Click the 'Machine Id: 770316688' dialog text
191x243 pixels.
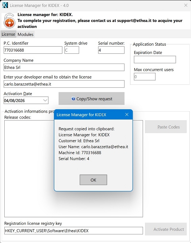click(80, 153)
